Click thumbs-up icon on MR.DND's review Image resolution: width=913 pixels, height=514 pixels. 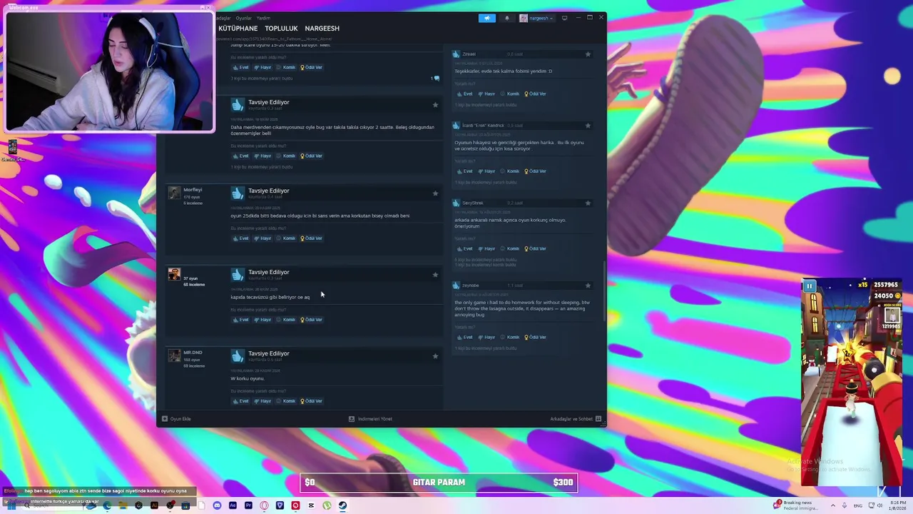click(x=238, y=356)
